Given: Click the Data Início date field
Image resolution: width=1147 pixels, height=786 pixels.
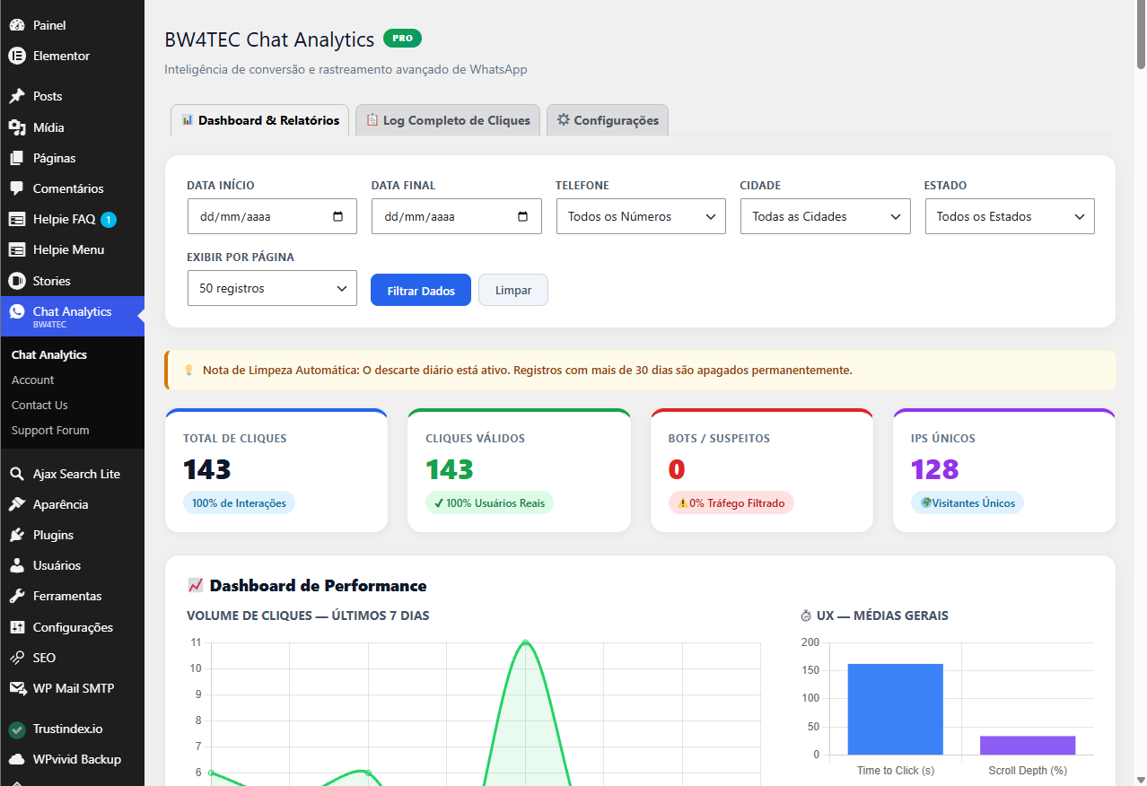Looking at the screenshot, I should (x=272, y=216).
